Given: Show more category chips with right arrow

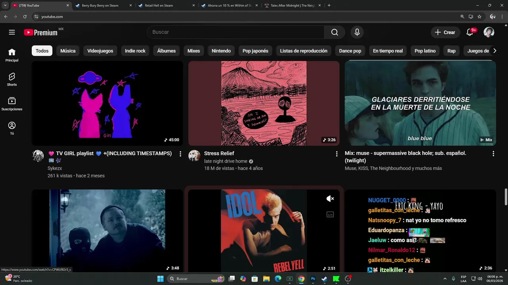Looking at the screenshot, I should click(x=495, y=51).
